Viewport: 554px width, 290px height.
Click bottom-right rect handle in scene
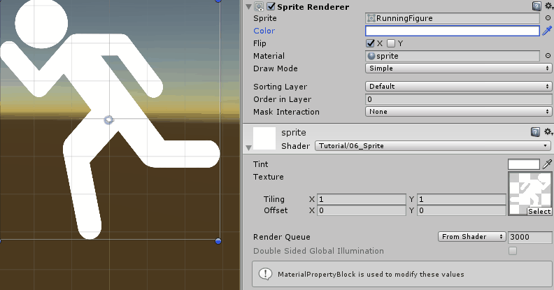click(x=218, y=241)
